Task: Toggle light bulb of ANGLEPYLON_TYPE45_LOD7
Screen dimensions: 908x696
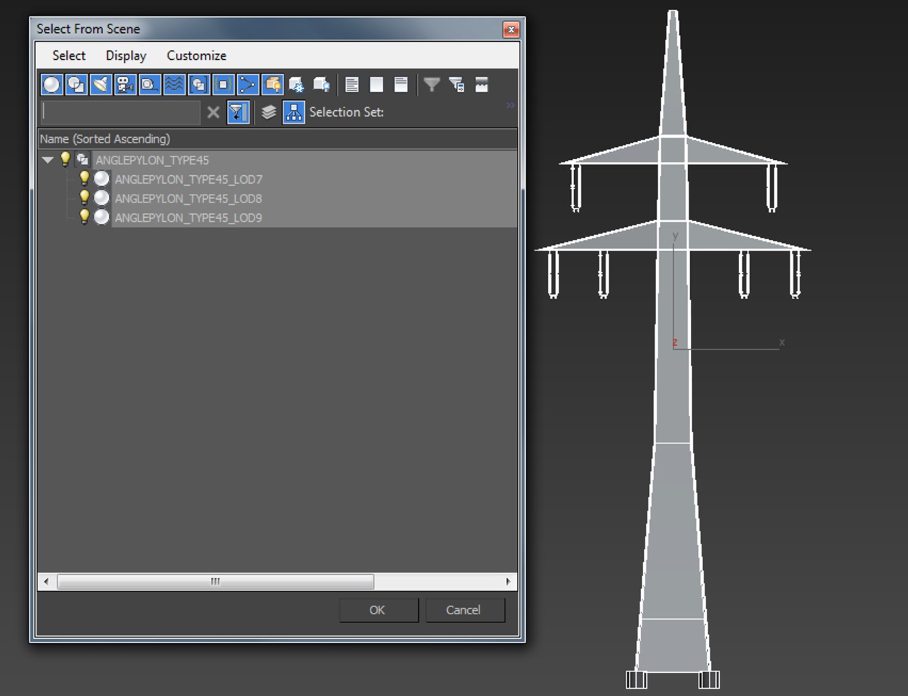Action: point(84,179)
